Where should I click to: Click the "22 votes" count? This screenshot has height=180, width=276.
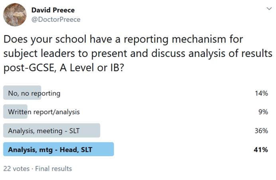(x=16, y=168)
